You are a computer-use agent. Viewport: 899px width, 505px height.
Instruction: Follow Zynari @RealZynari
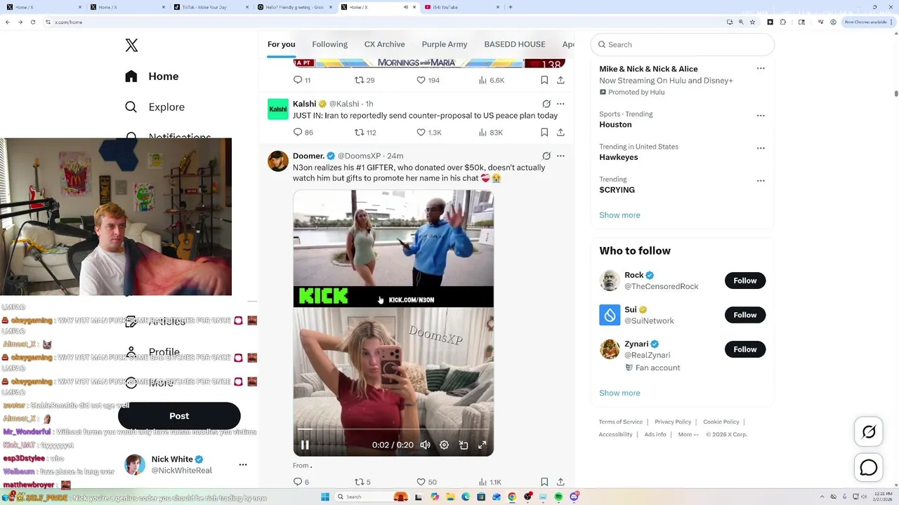[745, 349]
